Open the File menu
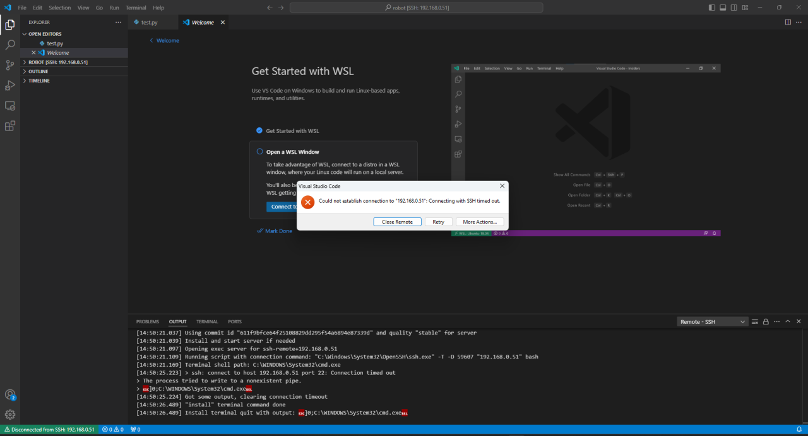Image resolution: width=808 pixels, height=436 pixels. coord(22,8)
